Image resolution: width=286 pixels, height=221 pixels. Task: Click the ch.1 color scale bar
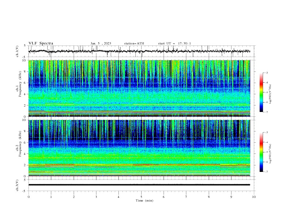[x=261, y=92]
